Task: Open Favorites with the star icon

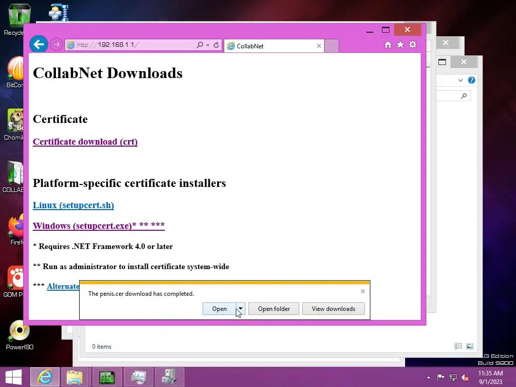Action: [x=400, y=44]
